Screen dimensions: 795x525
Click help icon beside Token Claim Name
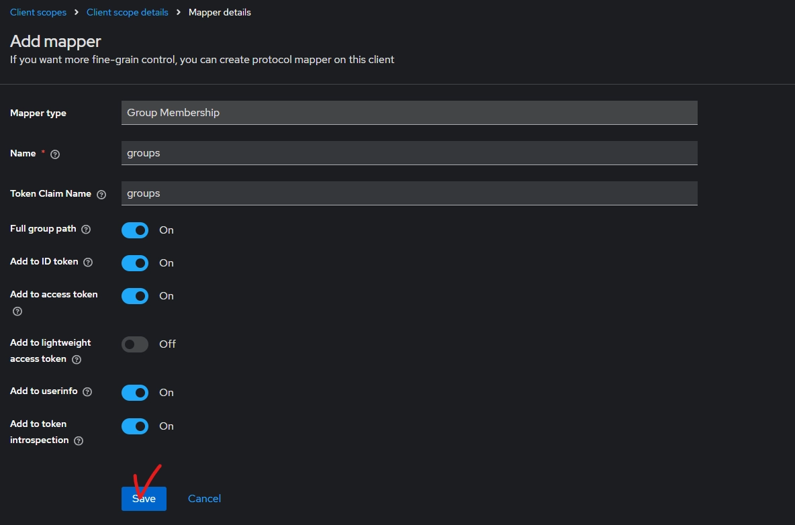[x=101, y=195]
